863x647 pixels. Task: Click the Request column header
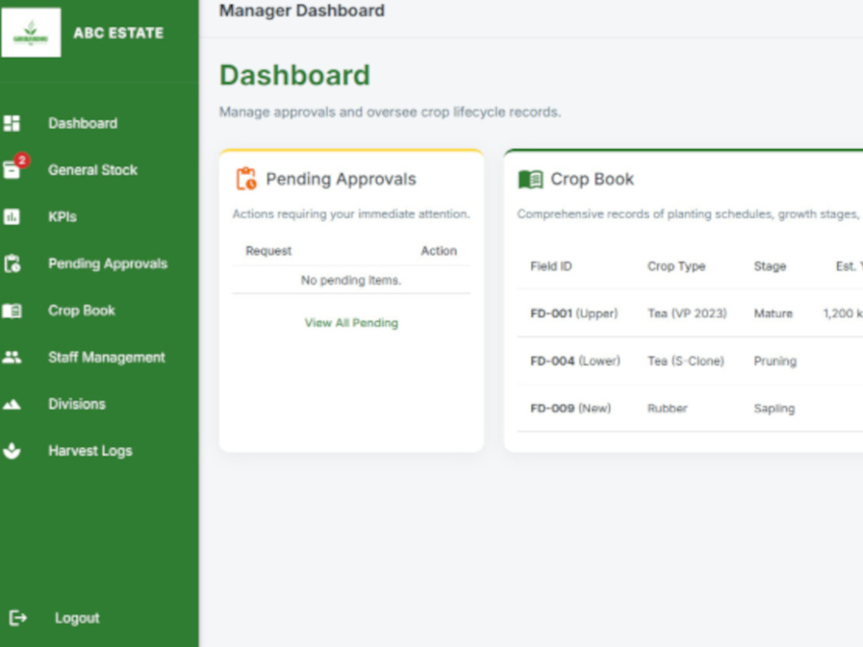(268, 251)
